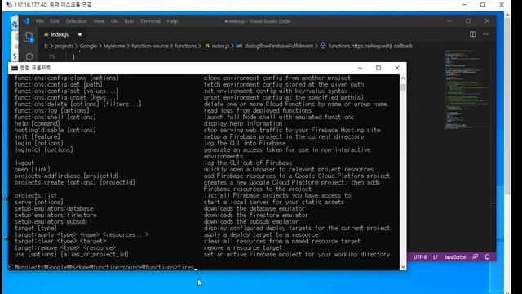
Task: Click the index.js tab file icon
Action: point(46,34)
